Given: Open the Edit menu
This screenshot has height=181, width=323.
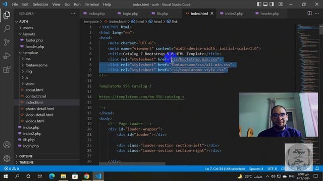Looking at the screenshot, I should tap(25, 5).
